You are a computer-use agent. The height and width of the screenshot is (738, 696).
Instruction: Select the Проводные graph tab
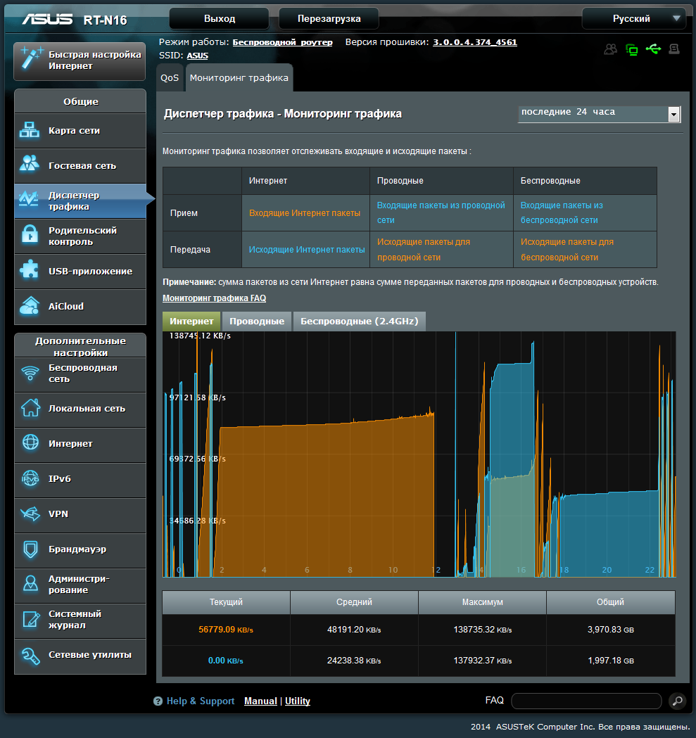[257, 322]
